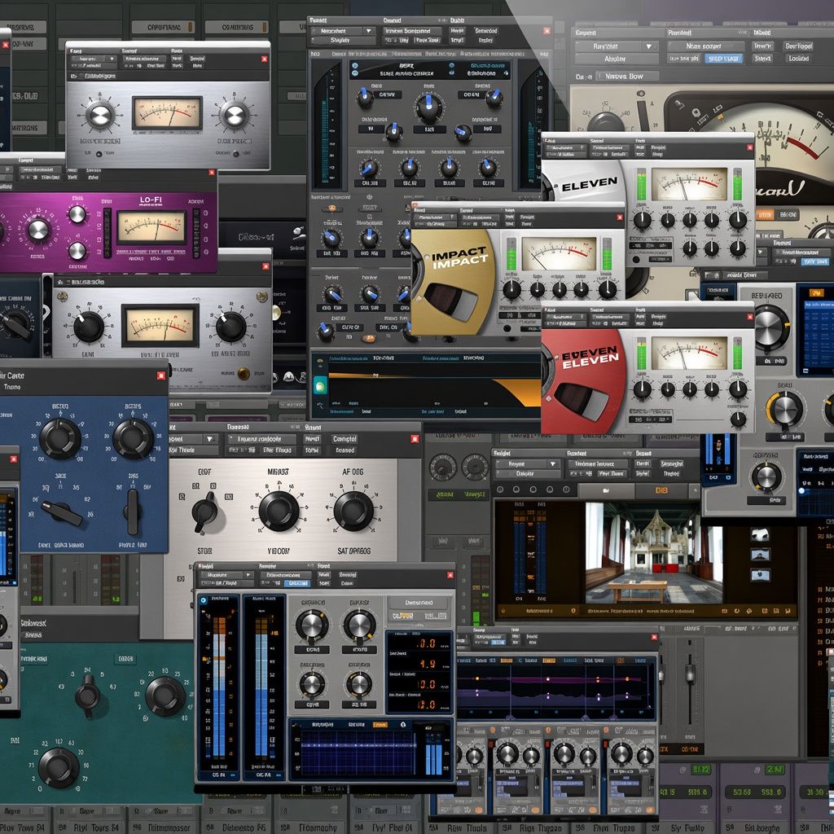834x834 pixels.
Task: Turn rightmost knob on gold IMPACT plugin
Action: coord(608,289)
